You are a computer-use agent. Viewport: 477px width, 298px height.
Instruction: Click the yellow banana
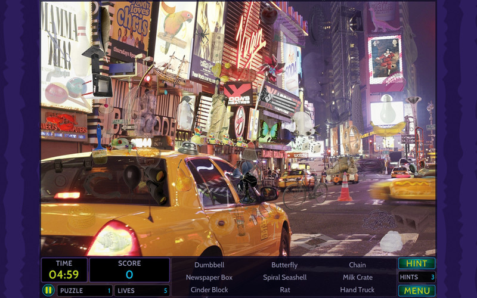tap(388, 128)
